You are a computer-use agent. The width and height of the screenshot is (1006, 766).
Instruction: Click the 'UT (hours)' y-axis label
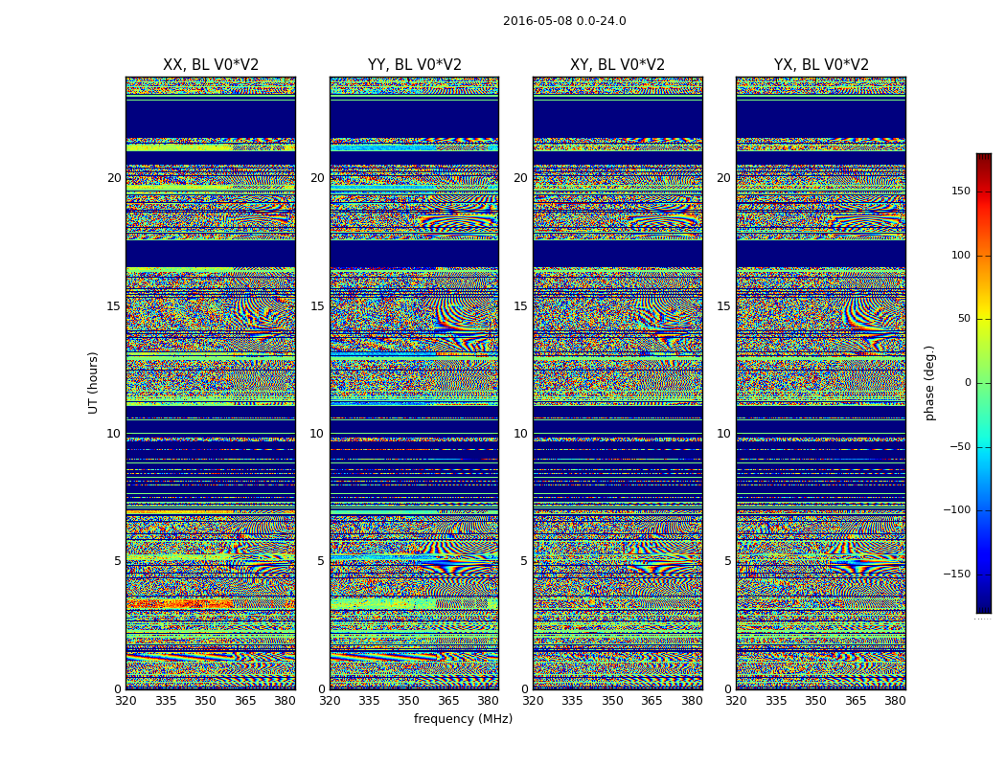coord(93,383)
